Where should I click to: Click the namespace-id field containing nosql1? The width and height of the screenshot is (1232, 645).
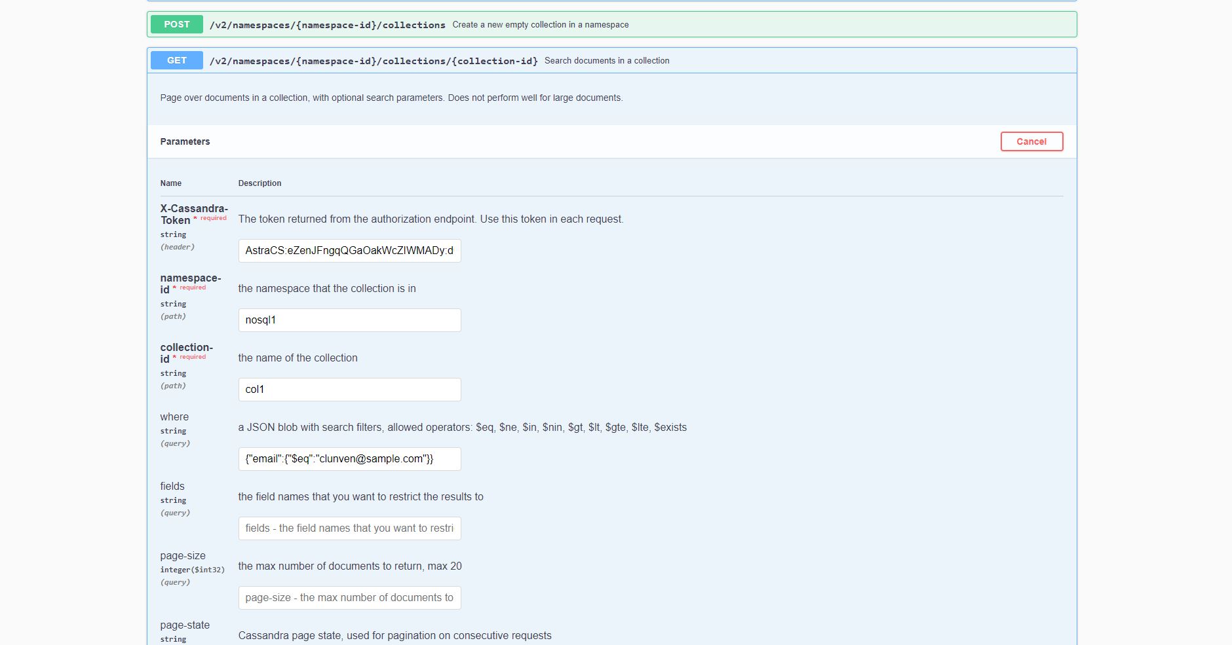coord(349,320)
